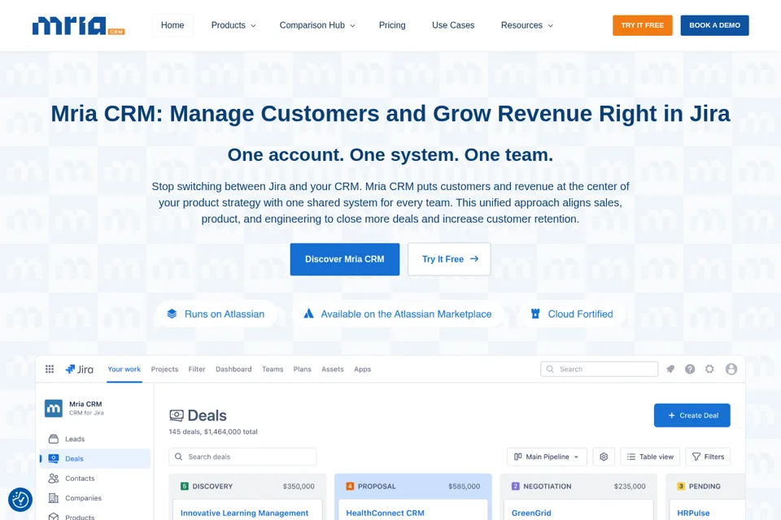Click the Atlassian Marketplace logo icon
Image resolution: width=781 pixels, height=520 pixels.
[x=309, y=314]
